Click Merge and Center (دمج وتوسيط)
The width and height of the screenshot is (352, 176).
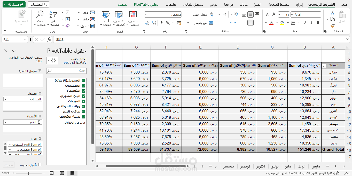(x=202, y=23)
